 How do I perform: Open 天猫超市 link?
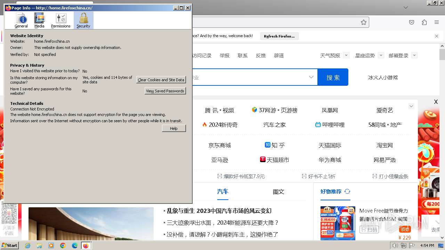[275, 160]
